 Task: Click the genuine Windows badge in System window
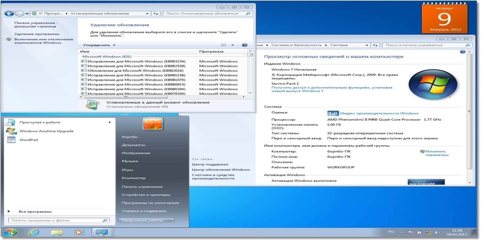pyautogui.click(x=426, y=182)
